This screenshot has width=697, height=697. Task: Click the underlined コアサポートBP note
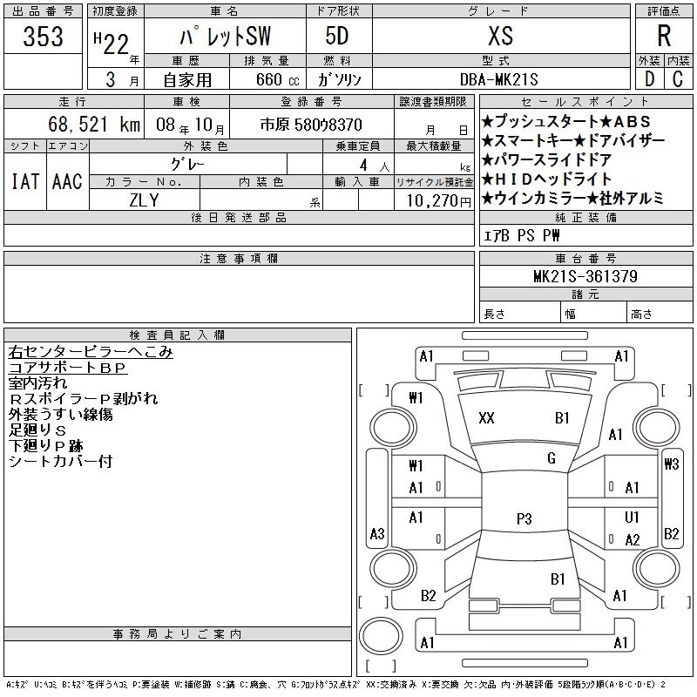coord(68,368)
